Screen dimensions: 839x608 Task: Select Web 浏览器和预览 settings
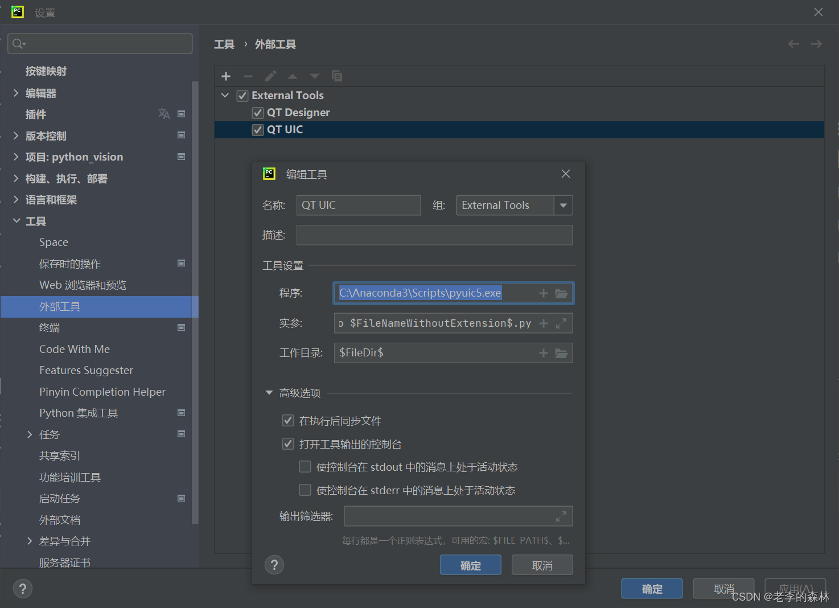click(83, 285)
